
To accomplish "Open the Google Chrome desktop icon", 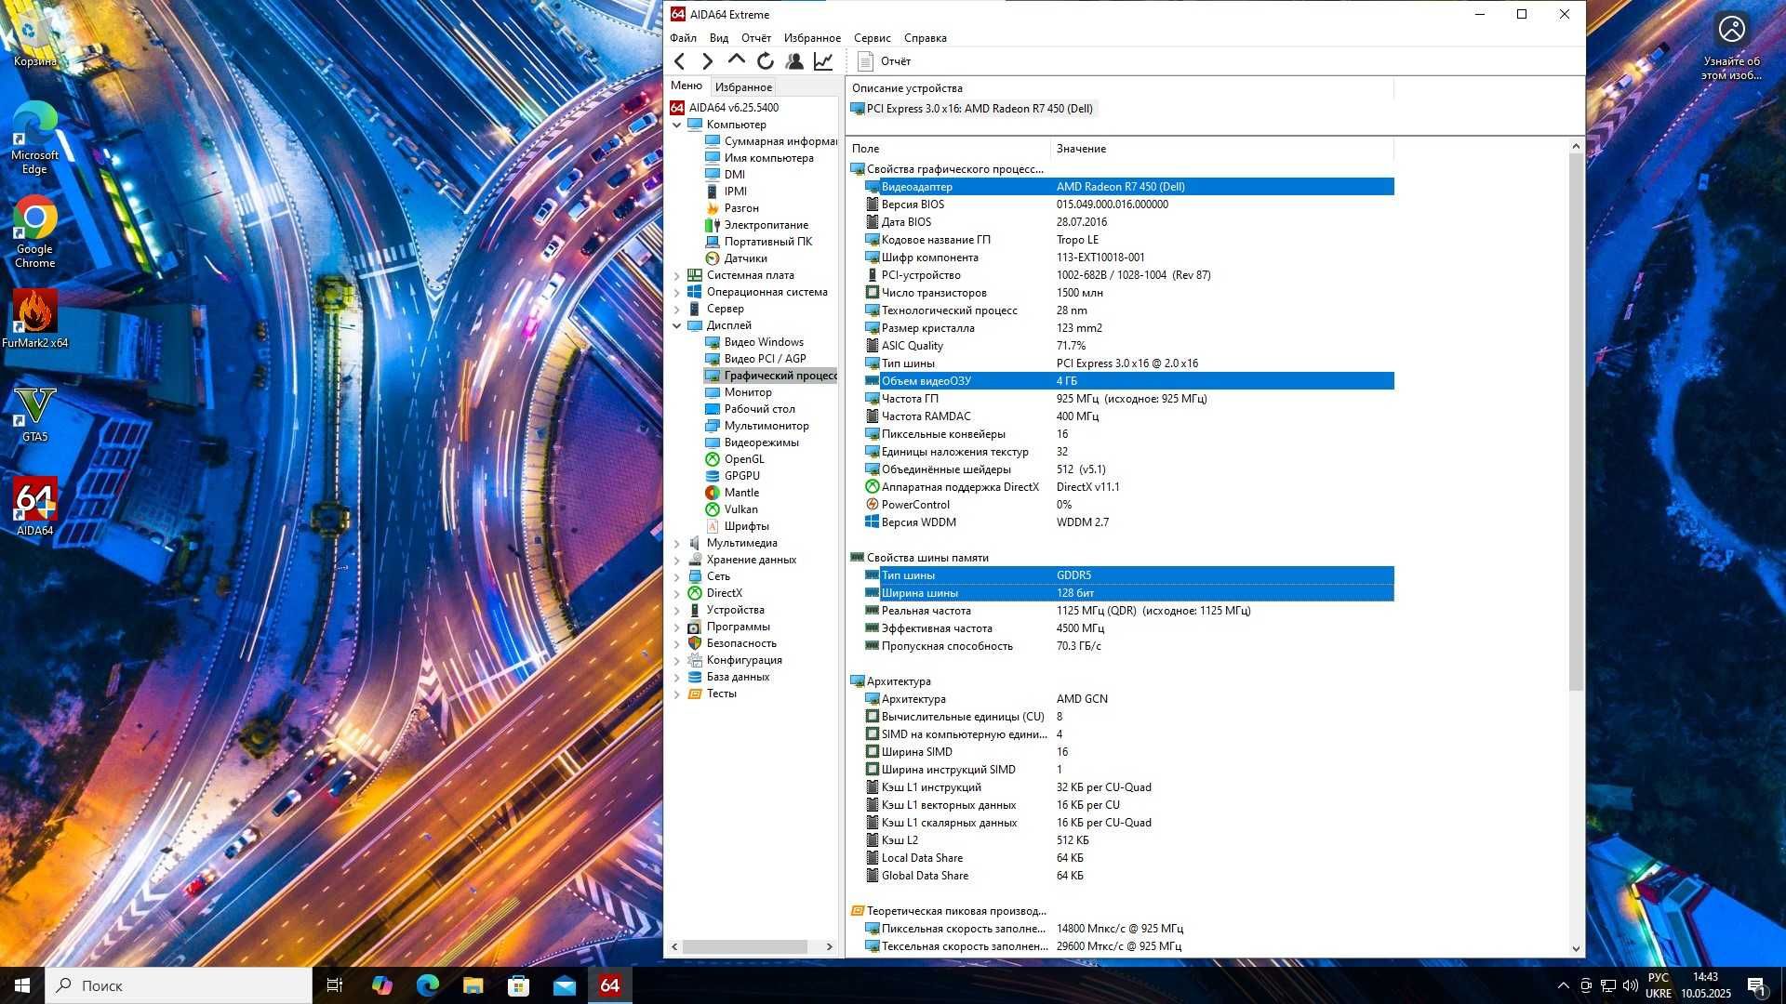I will pyautogui.click(x=34, y=231).
